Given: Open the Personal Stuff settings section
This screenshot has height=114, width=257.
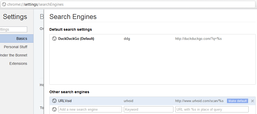Looking at the screenshot, I should [x=16, y=47].
